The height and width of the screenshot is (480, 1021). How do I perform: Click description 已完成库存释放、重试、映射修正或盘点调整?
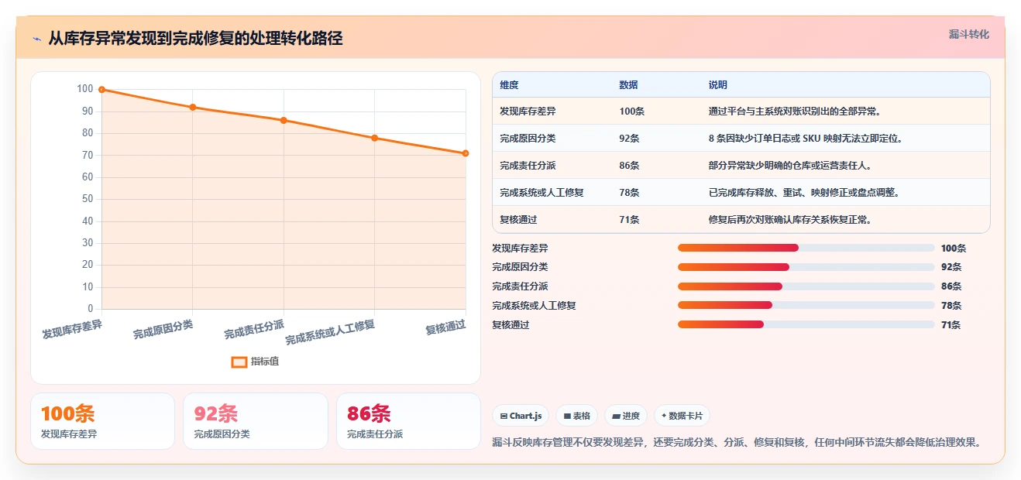(804, 193)
